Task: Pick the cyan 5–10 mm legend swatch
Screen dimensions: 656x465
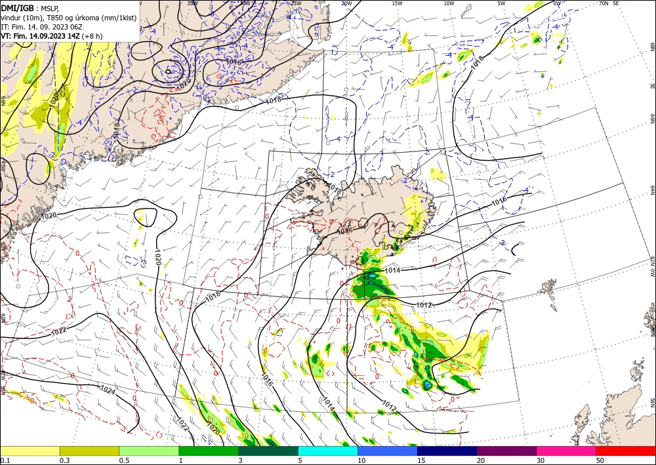Action: [328, 451]
